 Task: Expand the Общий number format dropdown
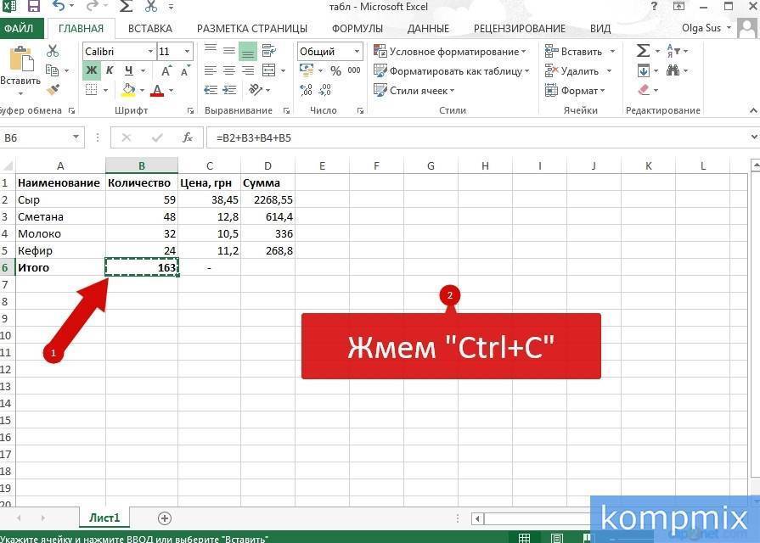[356, 51]
